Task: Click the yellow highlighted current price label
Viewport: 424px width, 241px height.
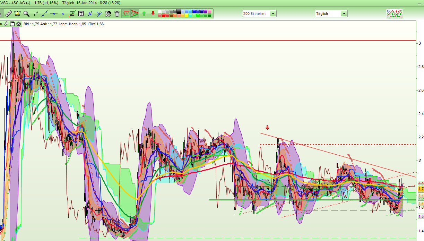Action: tap(421, 189)
